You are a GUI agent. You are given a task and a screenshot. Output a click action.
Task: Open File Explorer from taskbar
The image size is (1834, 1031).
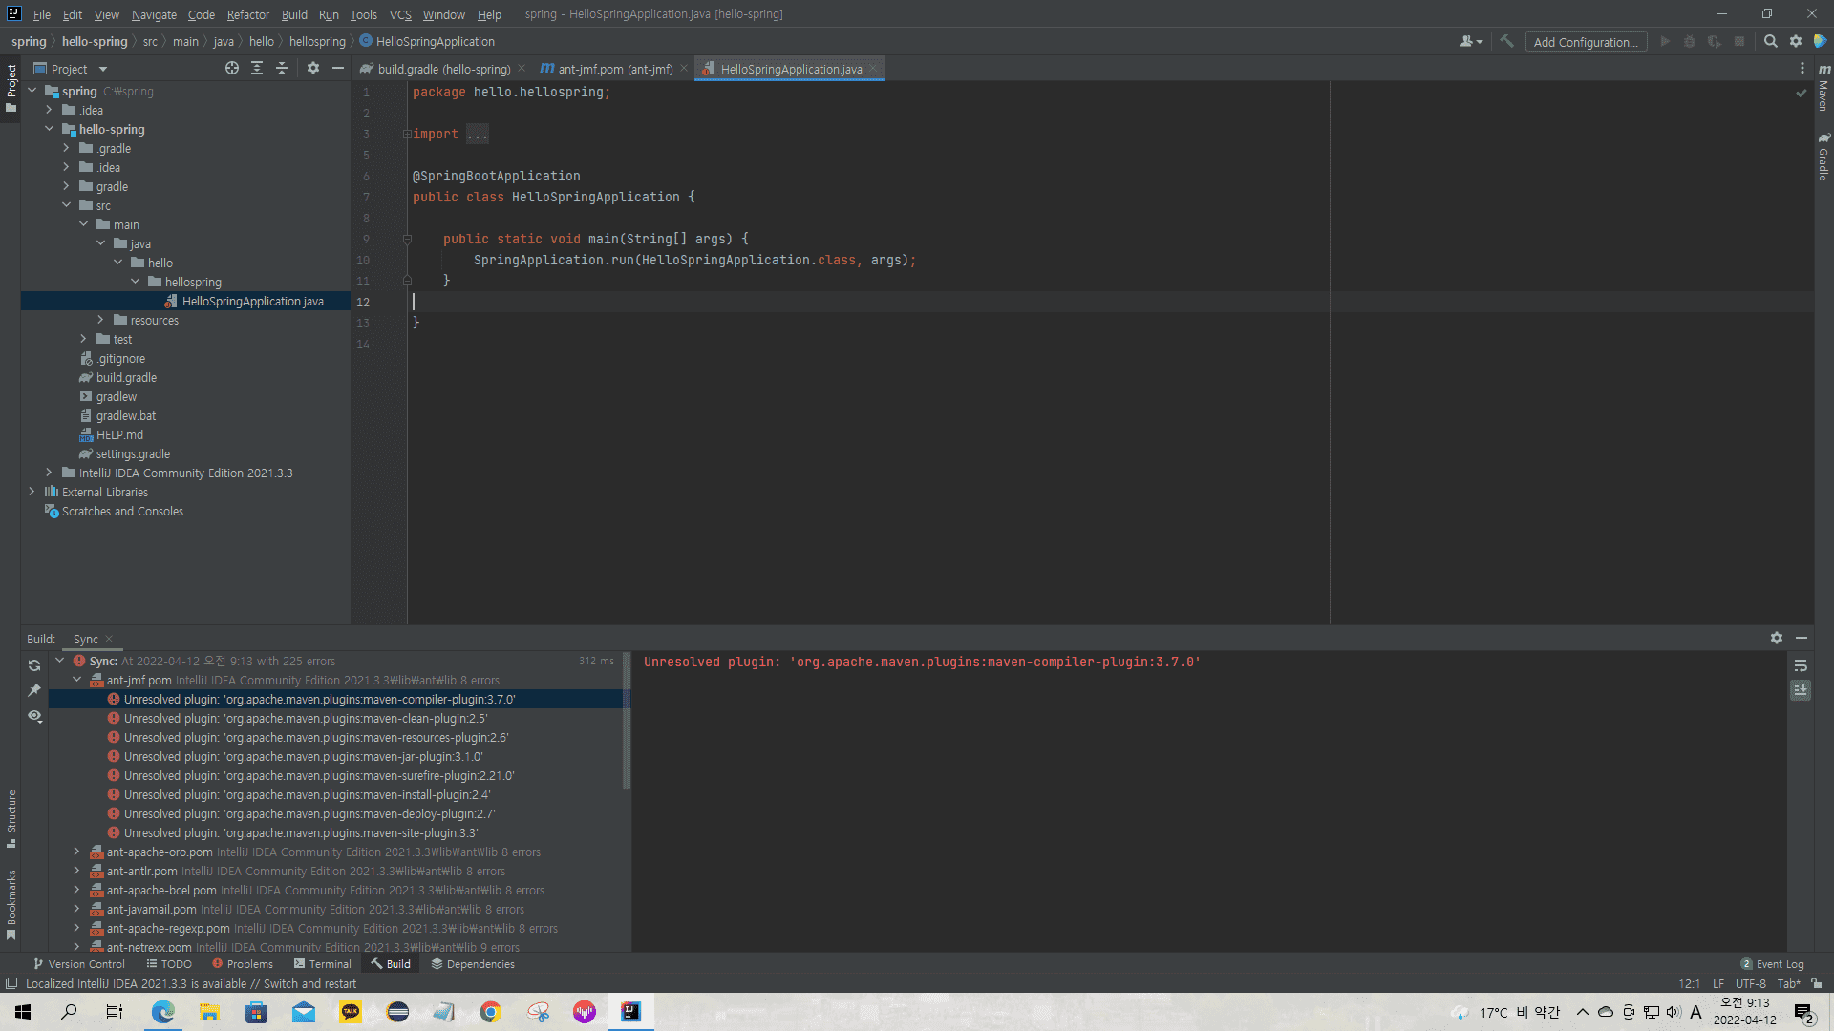(x=209, y=1012)
